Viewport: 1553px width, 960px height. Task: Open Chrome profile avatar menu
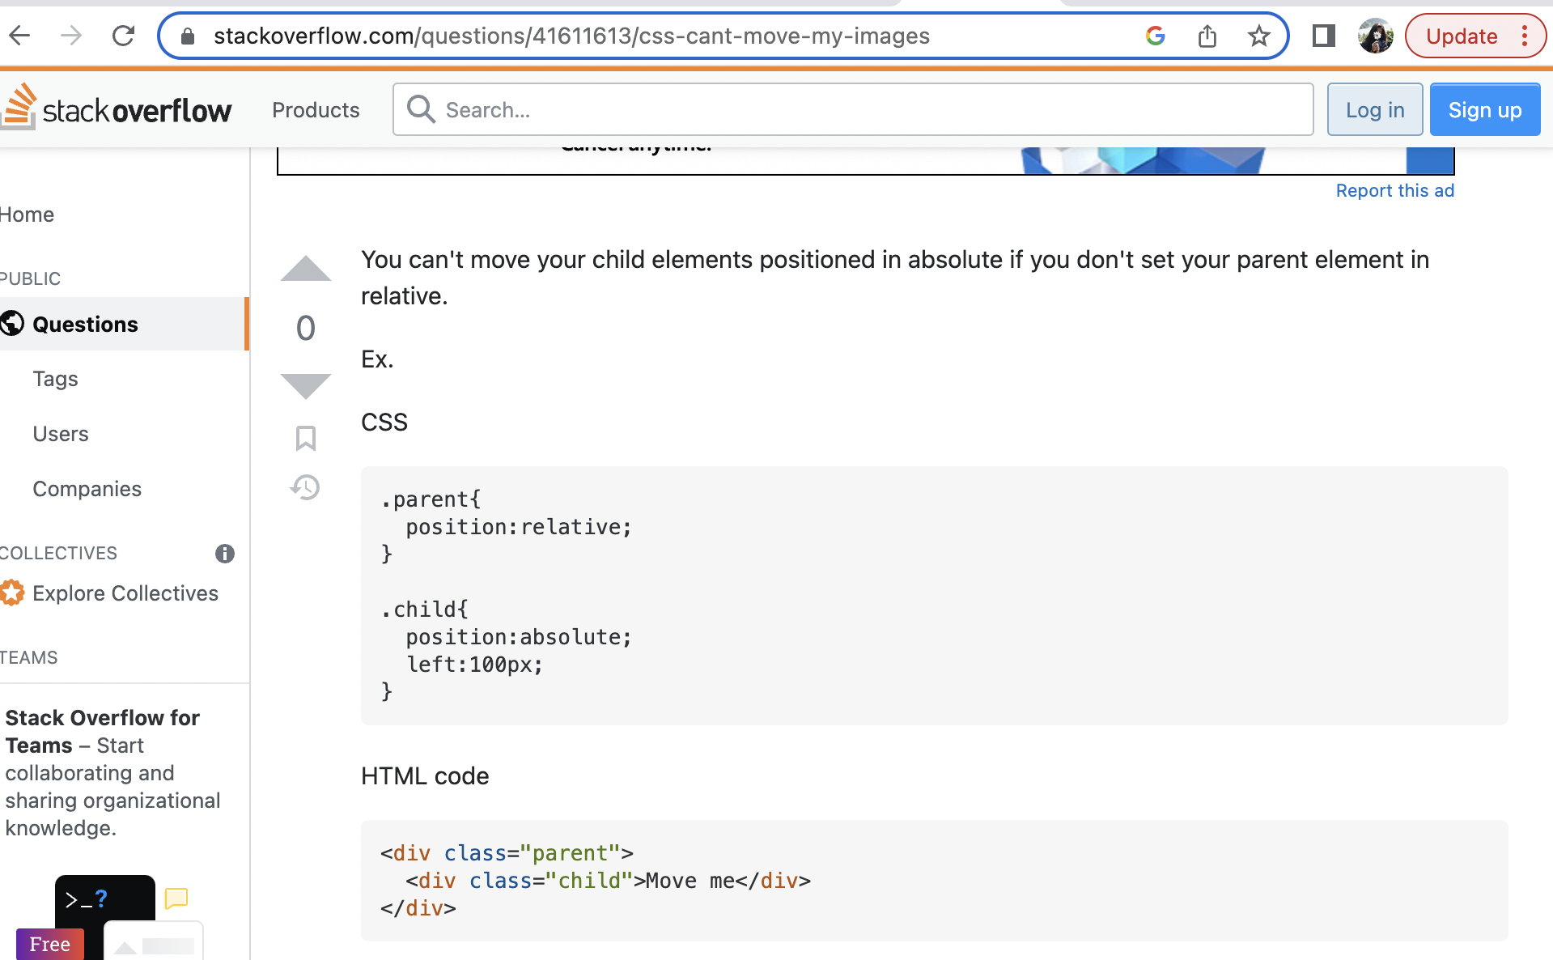pos(1375,36)
